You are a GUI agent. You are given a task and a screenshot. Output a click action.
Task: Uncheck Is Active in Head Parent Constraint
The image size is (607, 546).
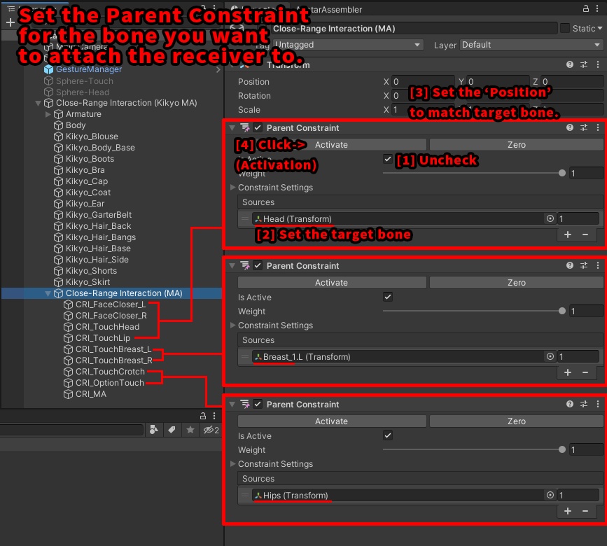(x=387, y=159)
